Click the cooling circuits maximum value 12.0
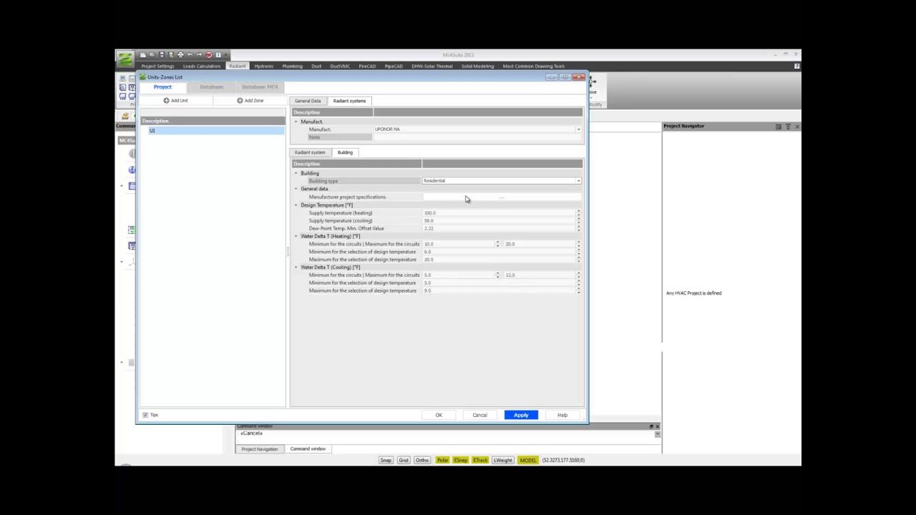 pyautogui.click(x=539, y=275)
